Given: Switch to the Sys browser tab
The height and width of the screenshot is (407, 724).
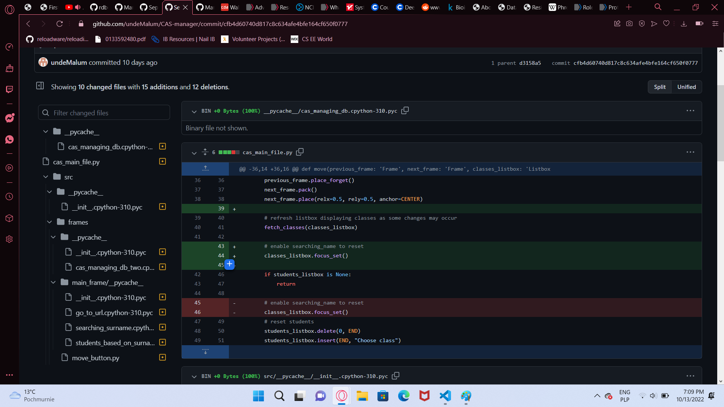Looking at the screenshot, I should click(355, 7).
